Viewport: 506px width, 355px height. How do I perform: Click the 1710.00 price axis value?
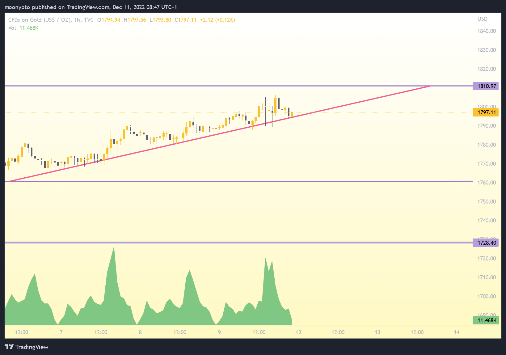point(487,277)
